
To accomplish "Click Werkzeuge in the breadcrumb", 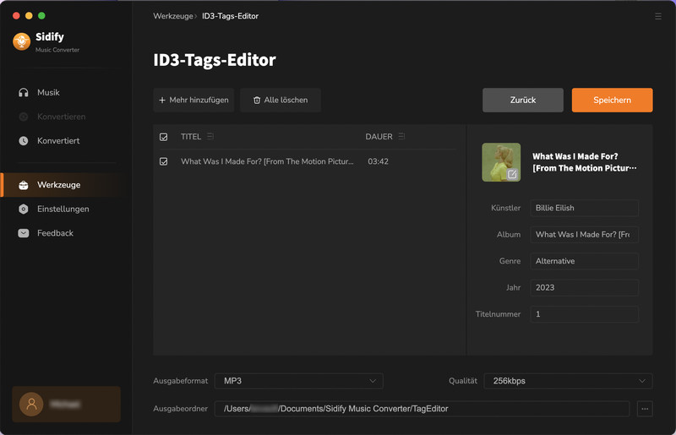I will pyautogui.click(x=173, y=16).
